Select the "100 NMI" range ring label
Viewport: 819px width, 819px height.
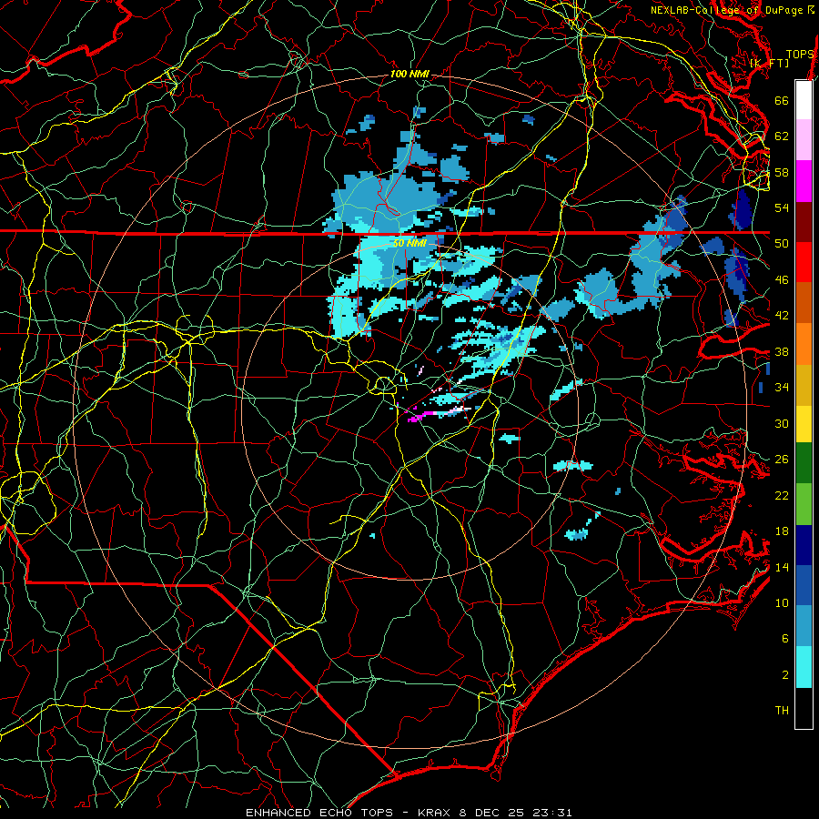(x=409, y=75)
